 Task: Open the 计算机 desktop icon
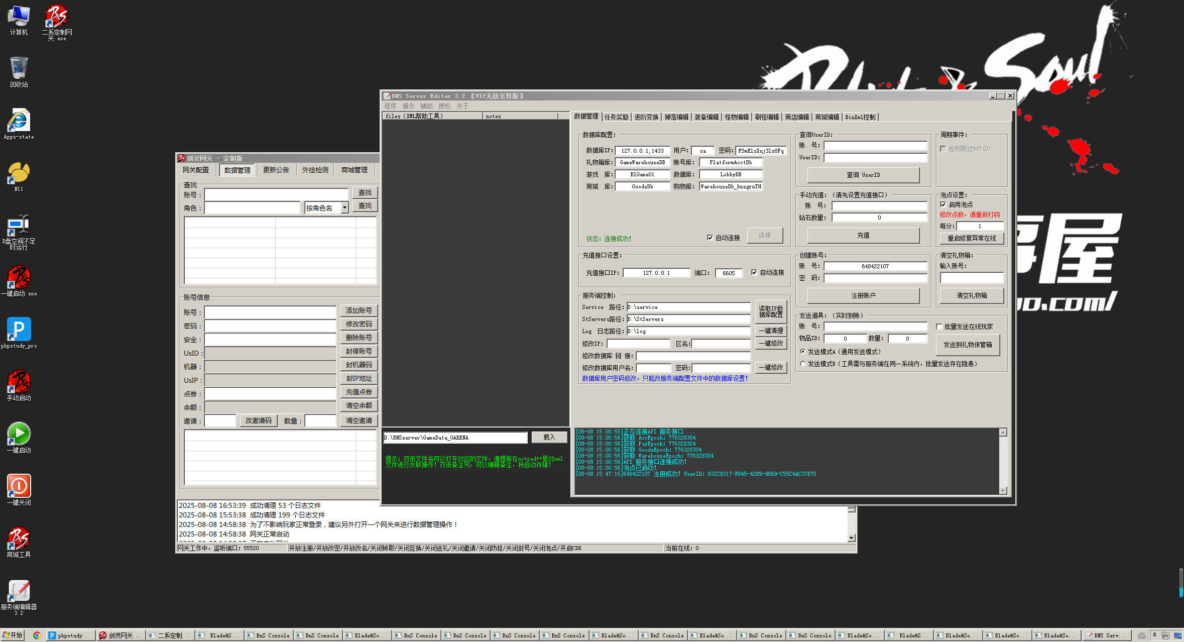[x=19, y=20]
